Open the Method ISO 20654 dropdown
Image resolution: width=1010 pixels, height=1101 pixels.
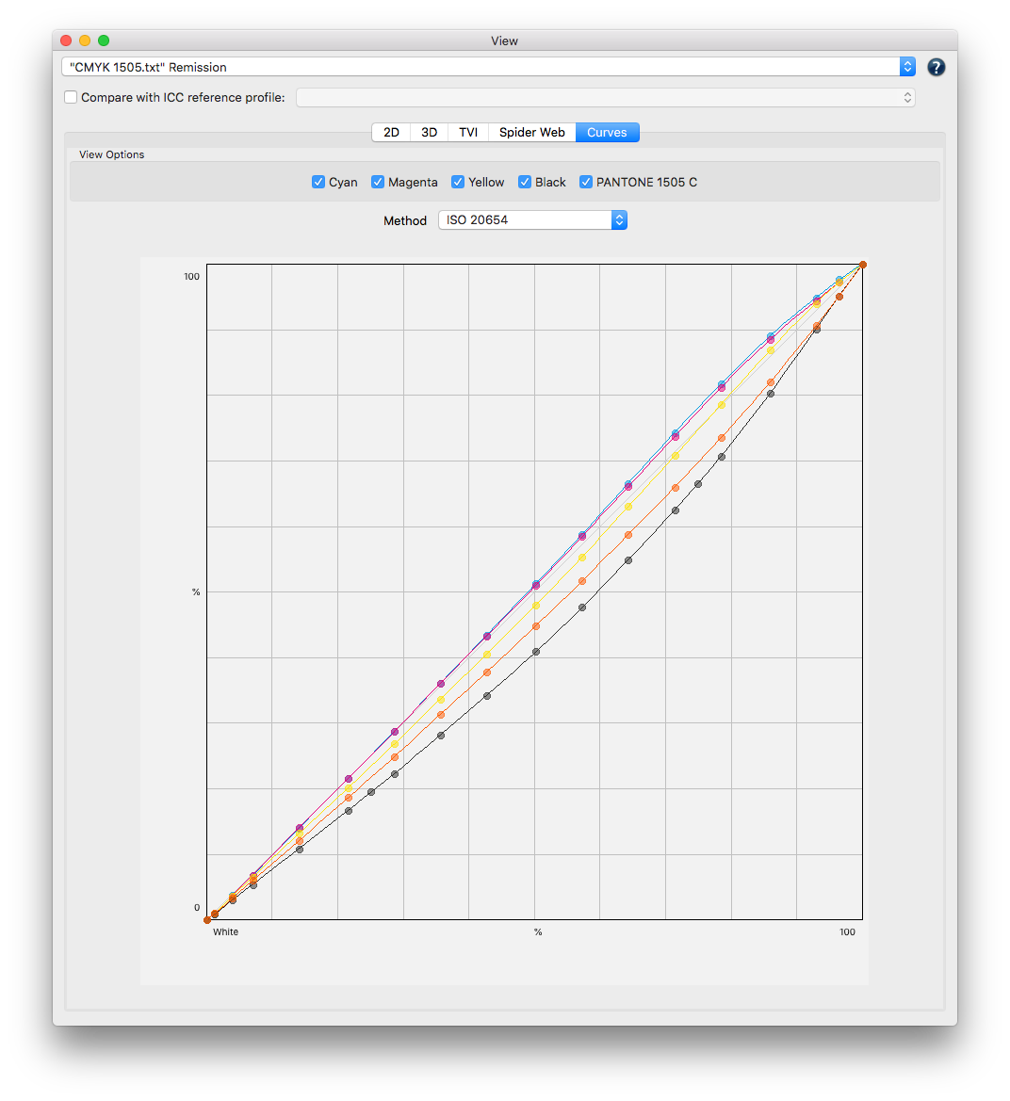532,219
